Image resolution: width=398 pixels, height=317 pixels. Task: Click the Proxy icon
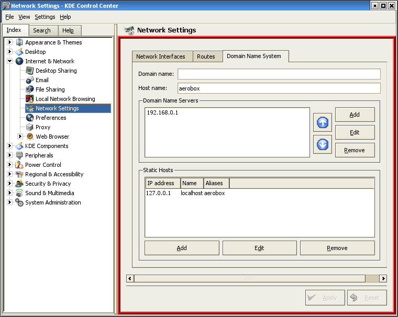pyautogui.click(x=30, y=127)
